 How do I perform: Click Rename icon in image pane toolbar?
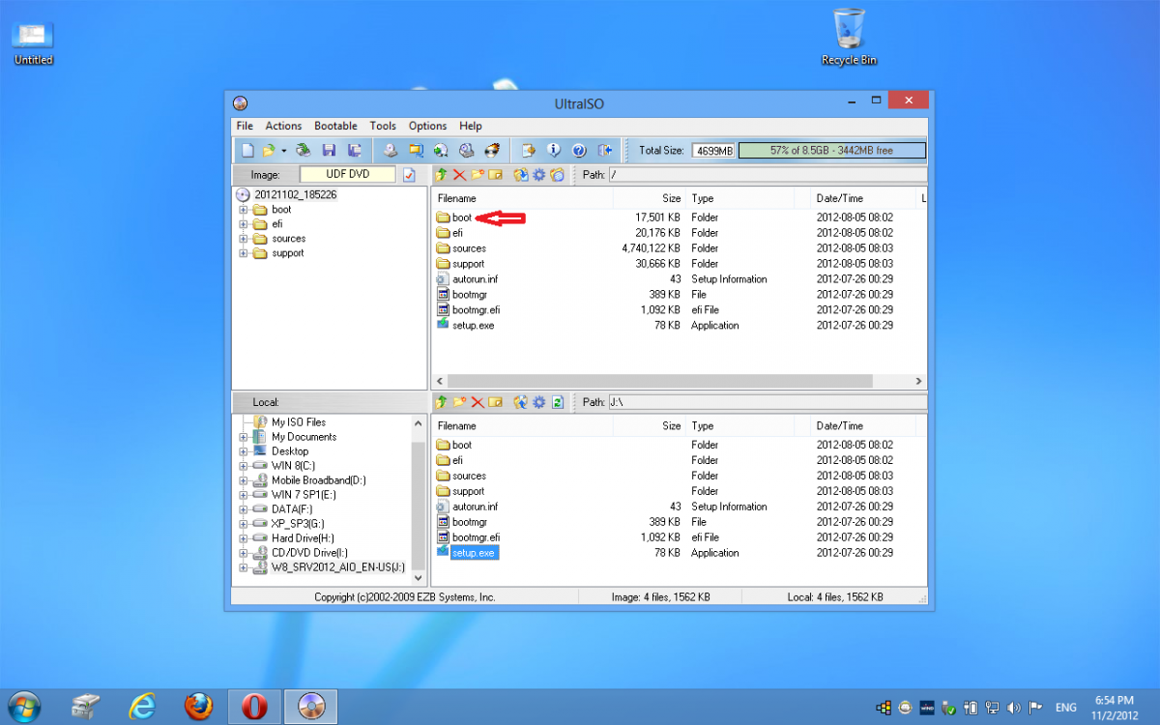pos(495,175)
